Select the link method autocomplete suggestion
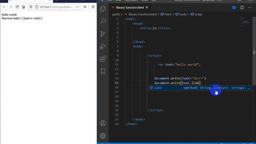 [200, 88]
